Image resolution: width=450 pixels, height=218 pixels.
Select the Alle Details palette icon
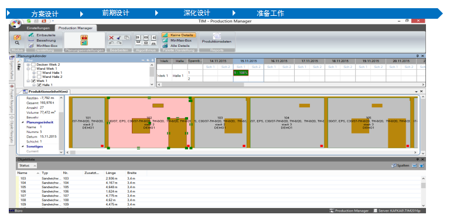pyautogui.click(x=165, y=46)
